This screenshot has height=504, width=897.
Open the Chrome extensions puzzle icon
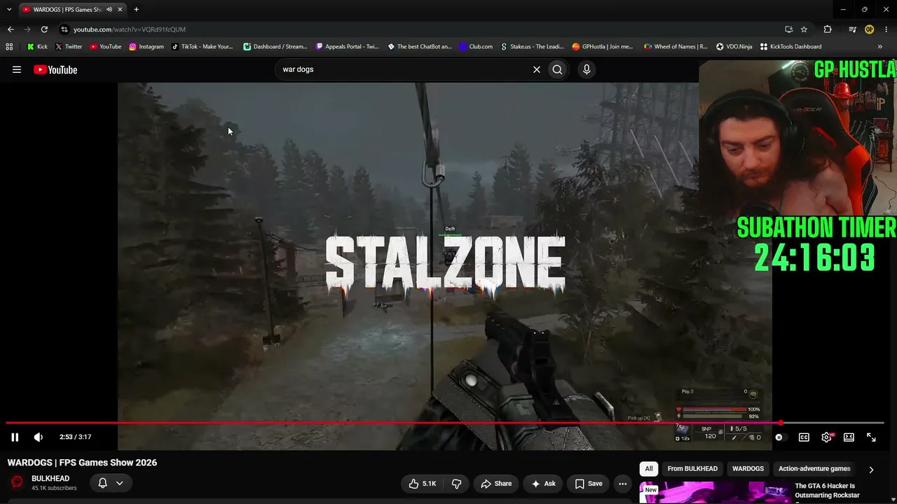[828, 29]
